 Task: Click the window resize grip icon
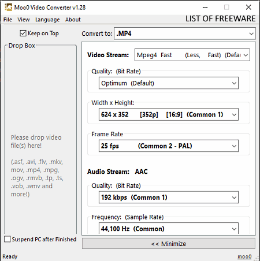coord(257,258)
